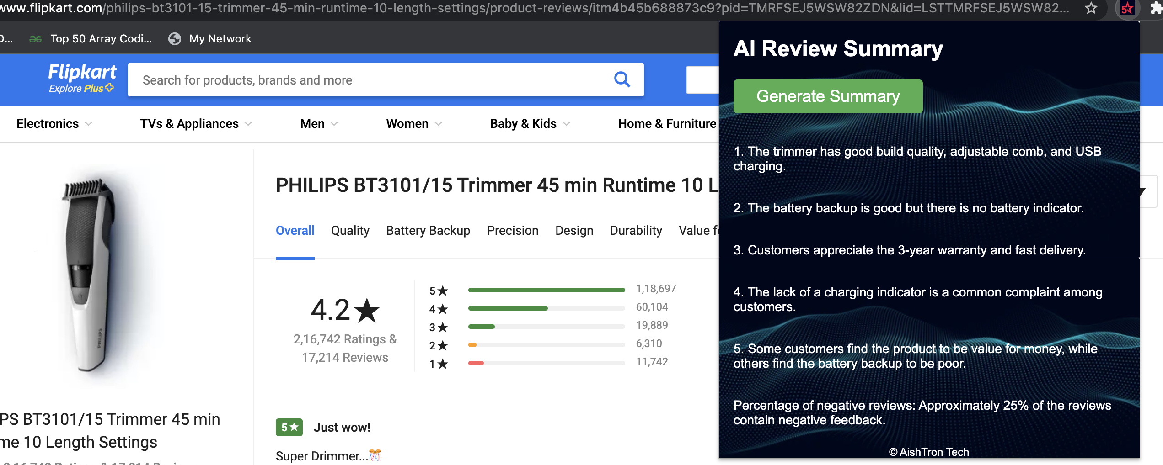Click summary point 3 about 3-year warranty

click(910, 250)
